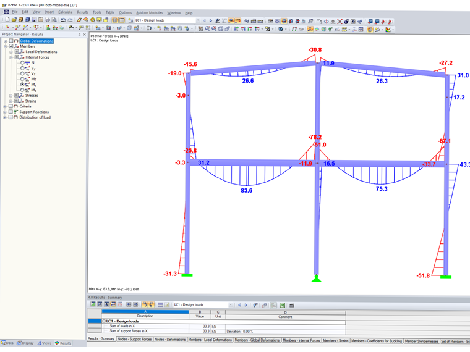
Task: Toggle the Local Deformations checkbox
Action: [x=17, y=52]
